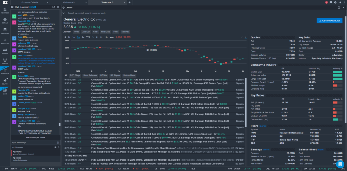Open the help question mark icon

(335, 2)
